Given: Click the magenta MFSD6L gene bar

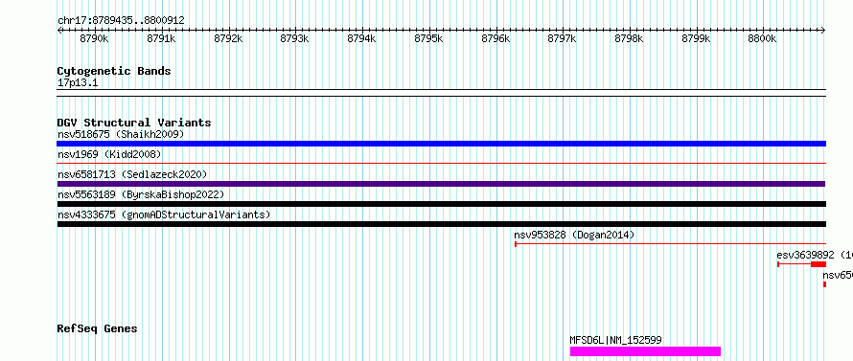Looking at the screenshot, I should click(x=645, y=351).
